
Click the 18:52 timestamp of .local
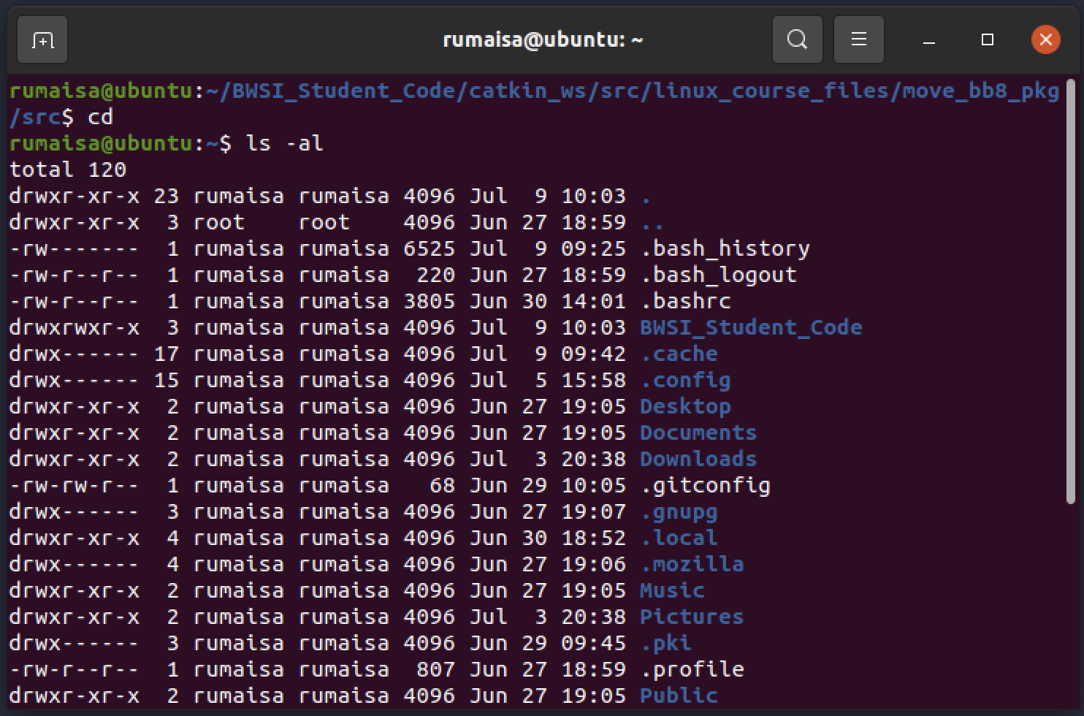click(594, 538)
